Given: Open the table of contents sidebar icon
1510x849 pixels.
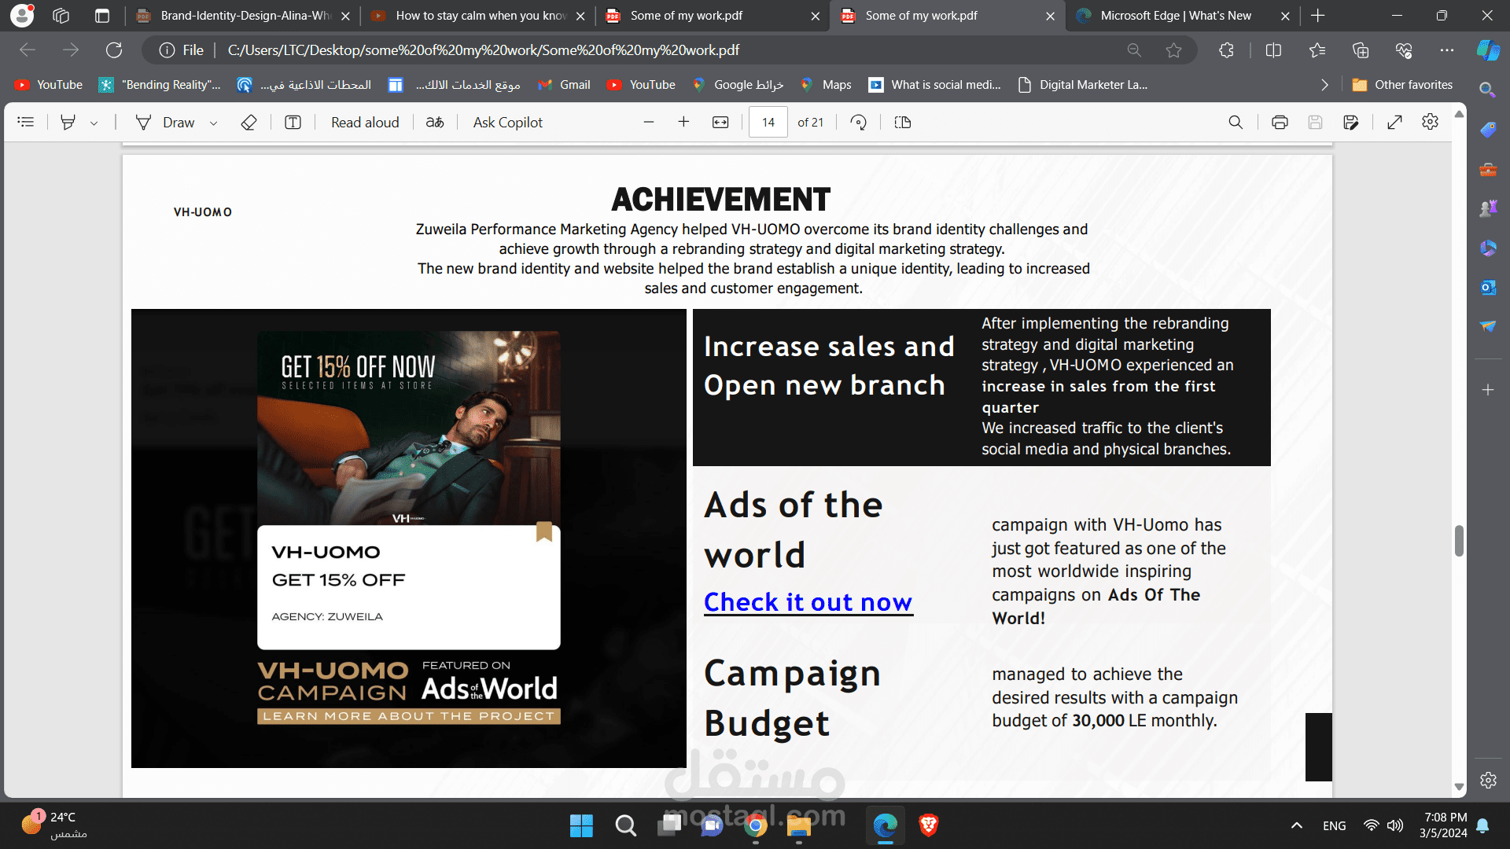Looking at the screenshot, I should 26,123.
